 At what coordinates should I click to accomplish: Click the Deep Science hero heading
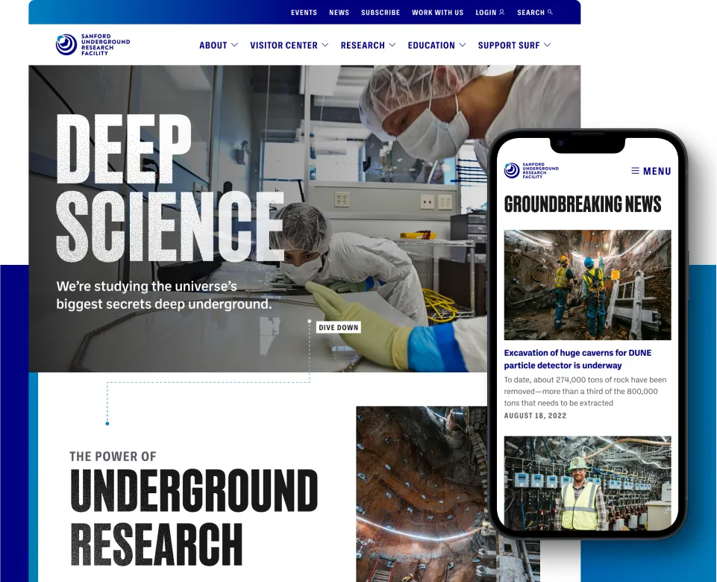tap(168, 190)
